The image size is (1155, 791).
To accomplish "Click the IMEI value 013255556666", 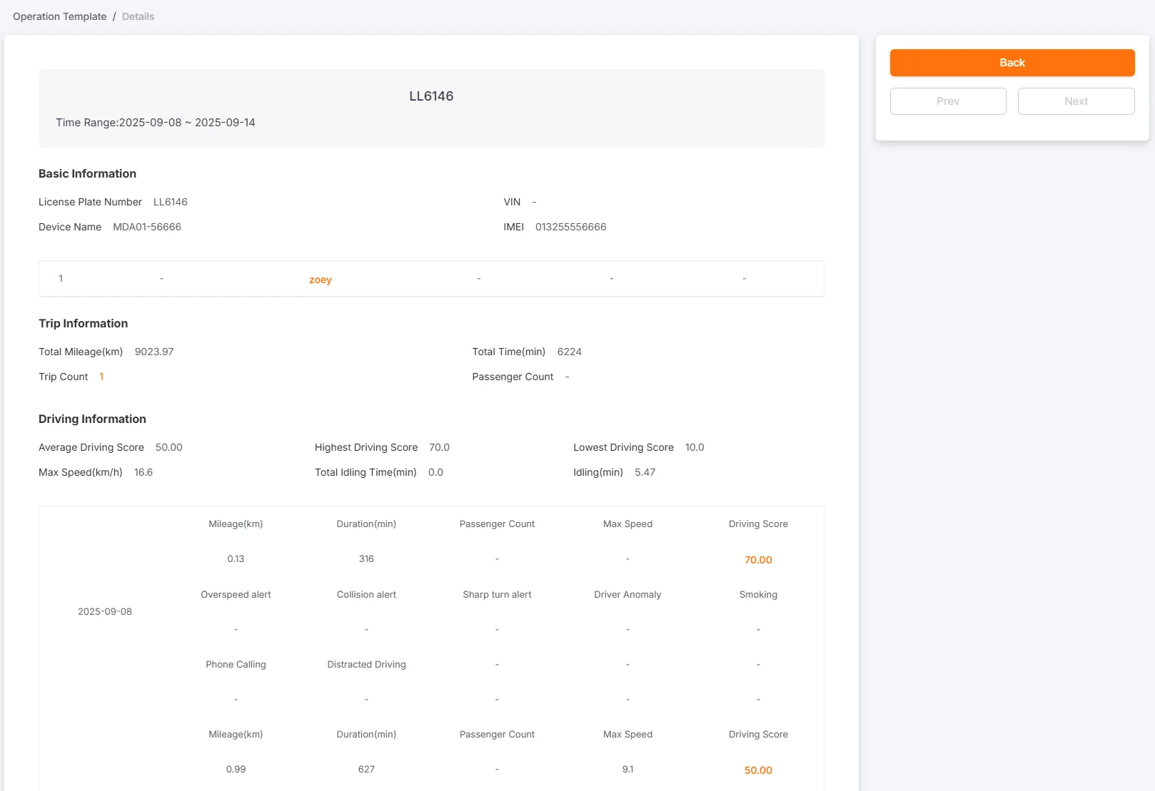I will click(570, 227).
